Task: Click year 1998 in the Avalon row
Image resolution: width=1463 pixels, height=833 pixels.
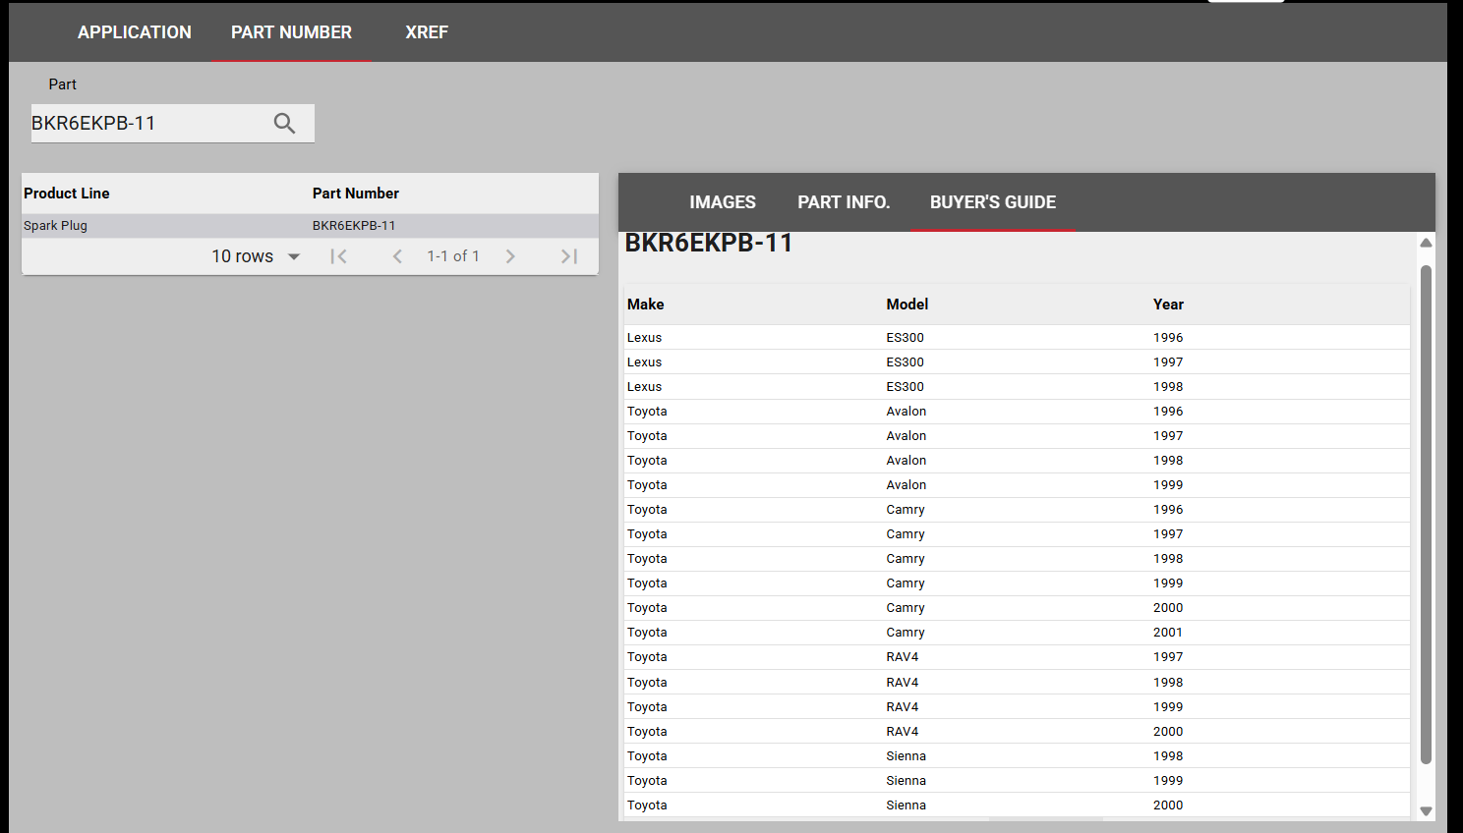Action: click(x=1168, y=461)
